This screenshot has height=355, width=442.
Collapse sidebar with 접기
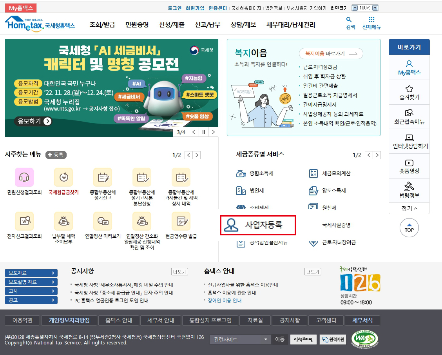[x=409, y=208]
